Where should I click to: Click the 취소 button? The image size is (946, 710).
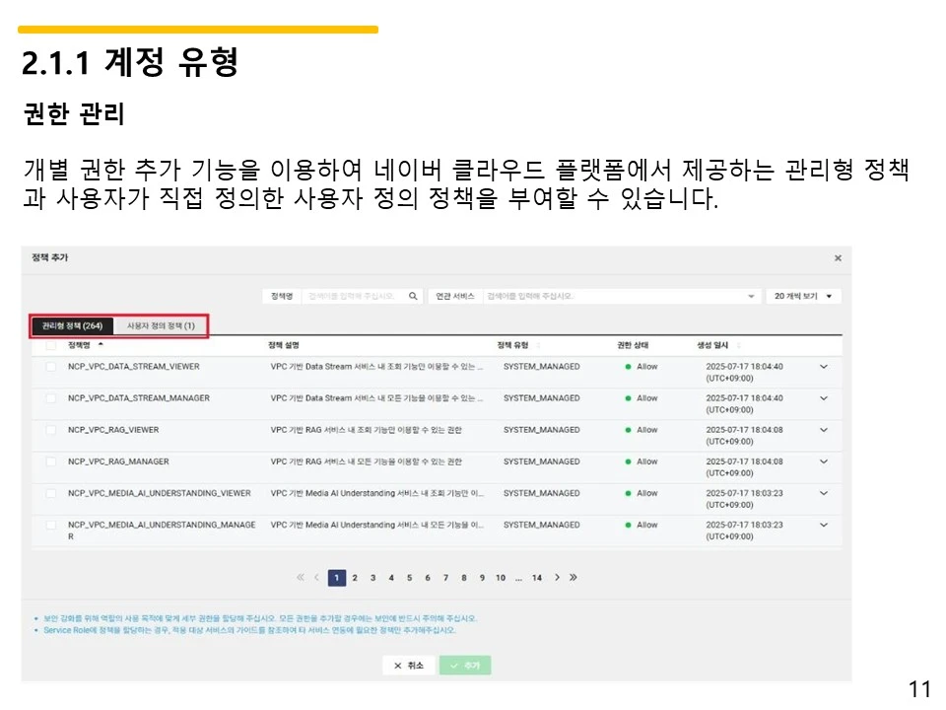point(408,665)
